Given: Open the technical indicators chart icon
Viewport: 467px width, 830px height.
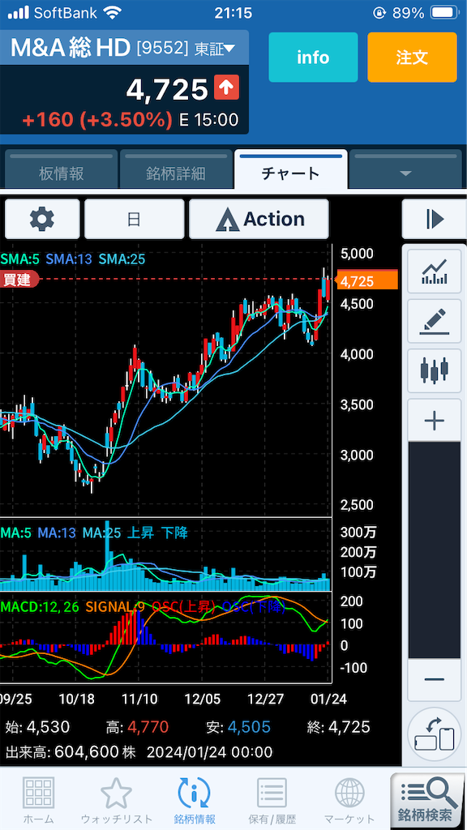Looking at the screenshot, I should pos(435,272).
